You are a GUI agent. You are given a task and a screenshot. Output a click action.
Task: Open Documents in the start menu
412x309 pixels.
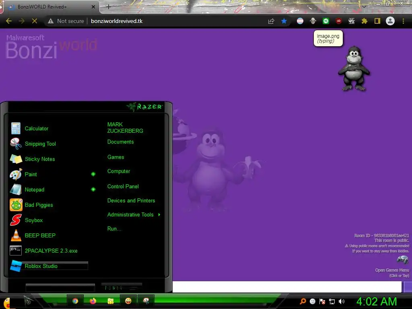tap(120, 142)
